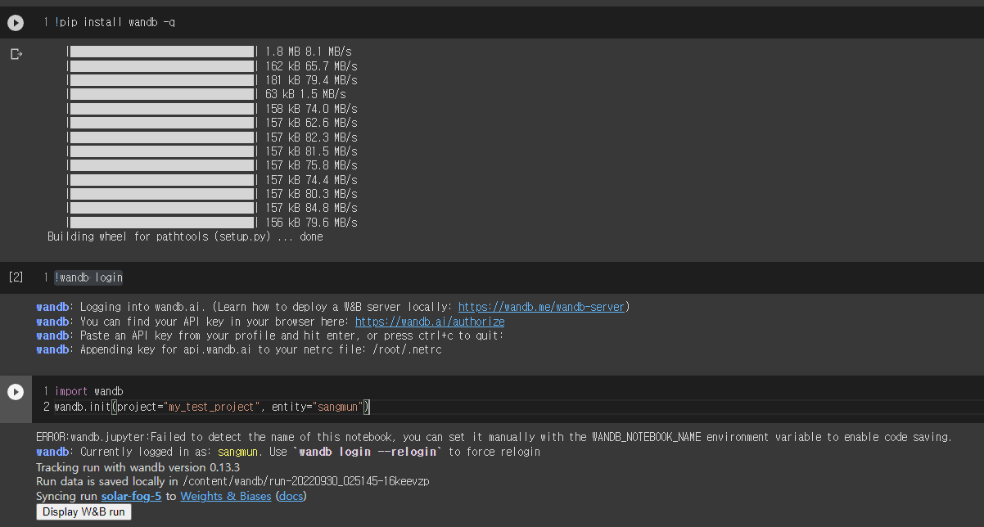The image size is (984, 527).
Task: Open the docs link
Action: [291, 496]
